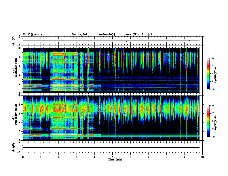Click the "-6" label on ch.1 color bar
Screen dimensions: 228x176
coord(212,58)
